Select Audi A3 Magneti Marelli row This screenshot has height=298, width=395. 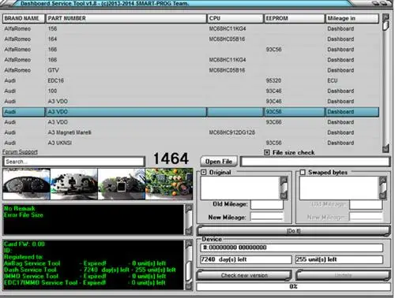pos(190,132)
